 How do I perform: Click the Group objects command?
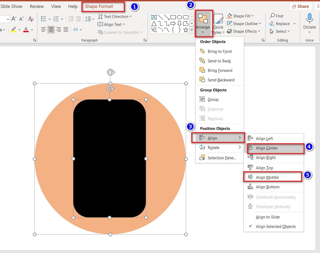coord(213,100)
